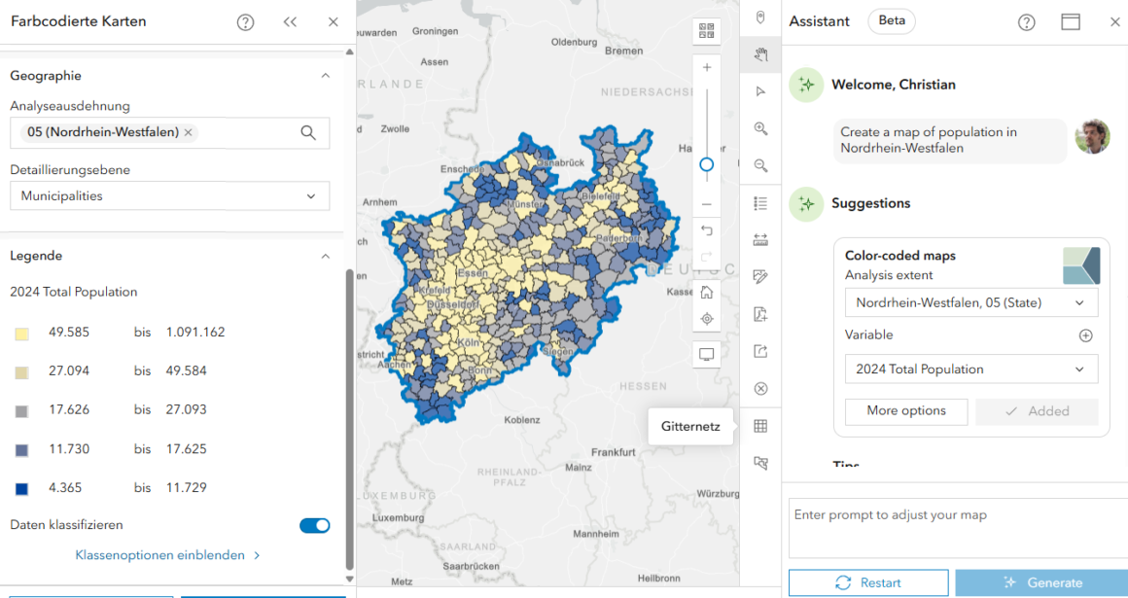
Task: Click the share/export map icon
Action: point(760,351)
